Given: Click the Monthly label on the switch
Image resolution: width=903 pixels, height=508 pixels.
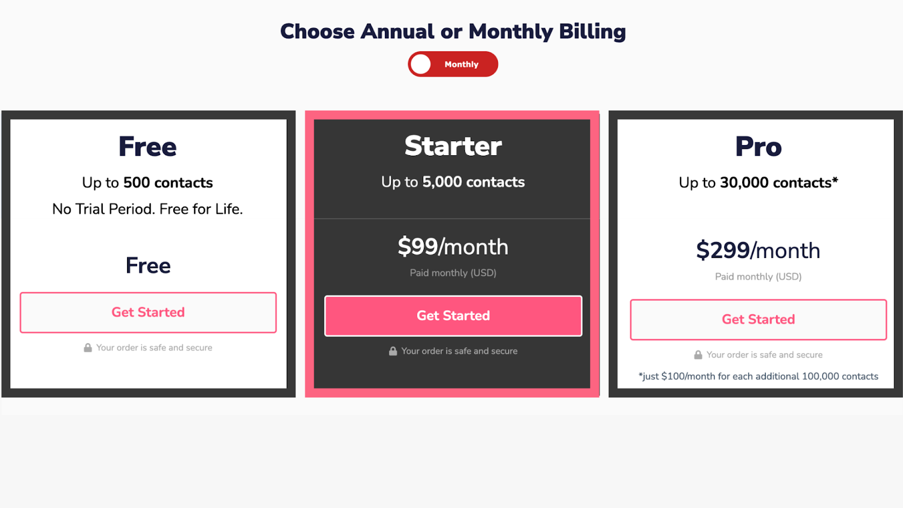Looking at the screenshot, I should coord(461,64).
